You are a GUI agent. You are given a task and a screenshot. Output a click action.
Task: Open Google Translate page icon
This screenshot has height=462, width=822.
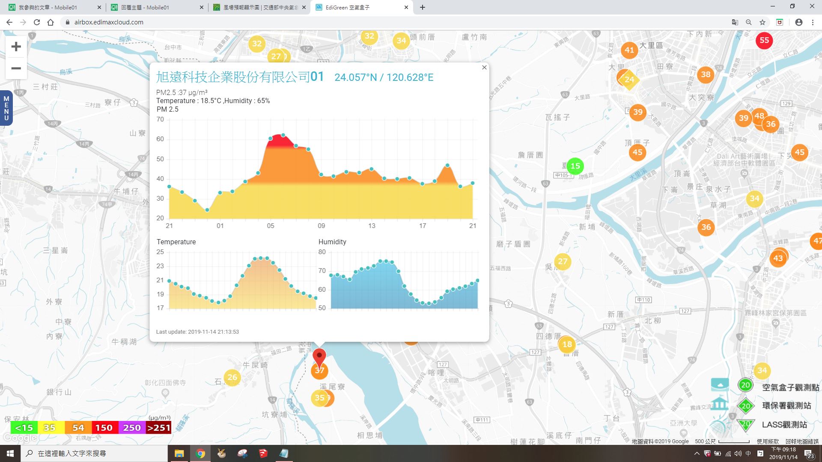click(x=735, y=22)
